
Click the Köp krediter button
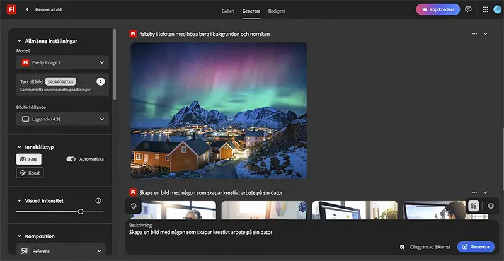pyautogui.click(x=438, y=9)
